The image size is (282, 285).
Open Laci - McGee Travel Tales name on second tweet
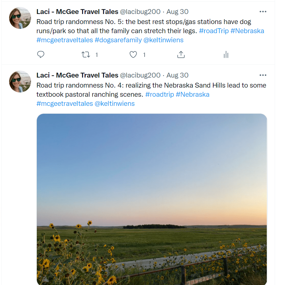click(x=77, y=75)
